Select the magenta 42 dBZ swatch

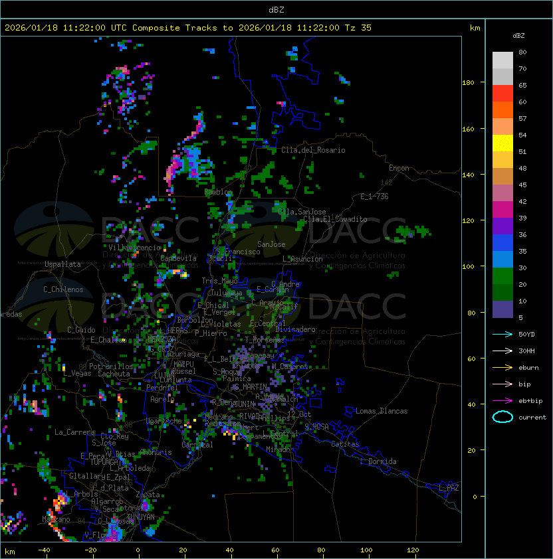click(x=502, y=210)
